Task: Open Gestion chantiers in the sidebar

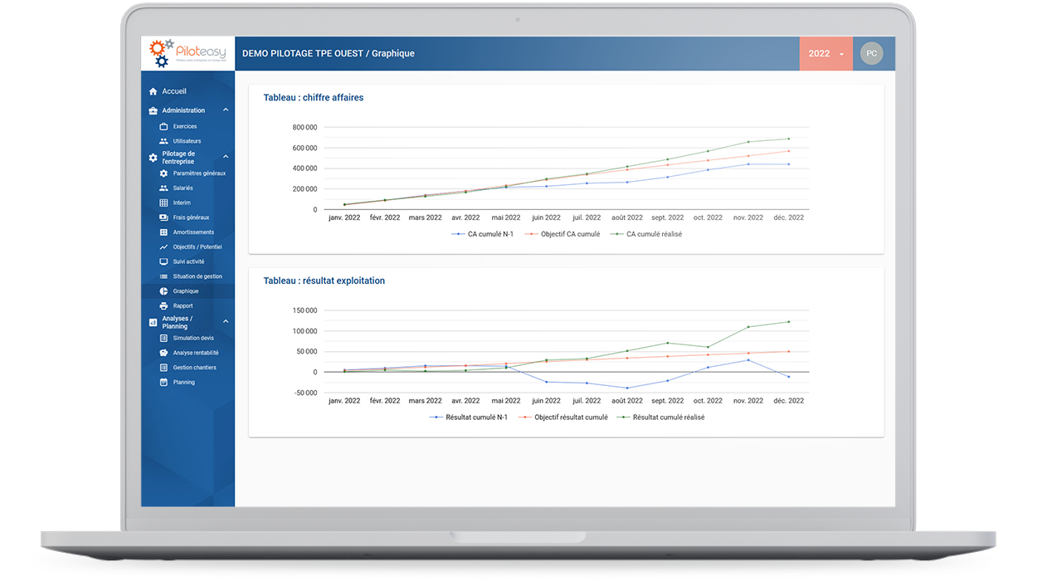Action: click(x=188, y=368)
